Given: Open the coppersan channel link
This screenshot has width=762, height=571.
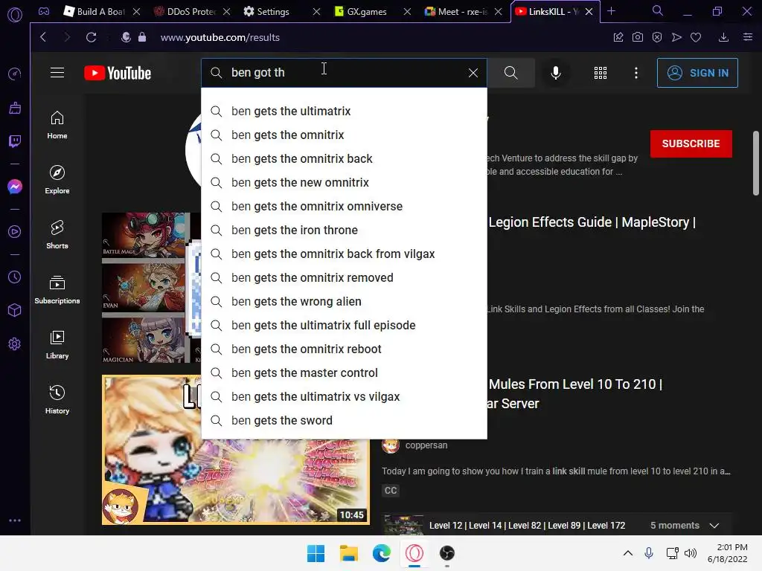Looking at the screenshot, I should [x=426, y=445].
